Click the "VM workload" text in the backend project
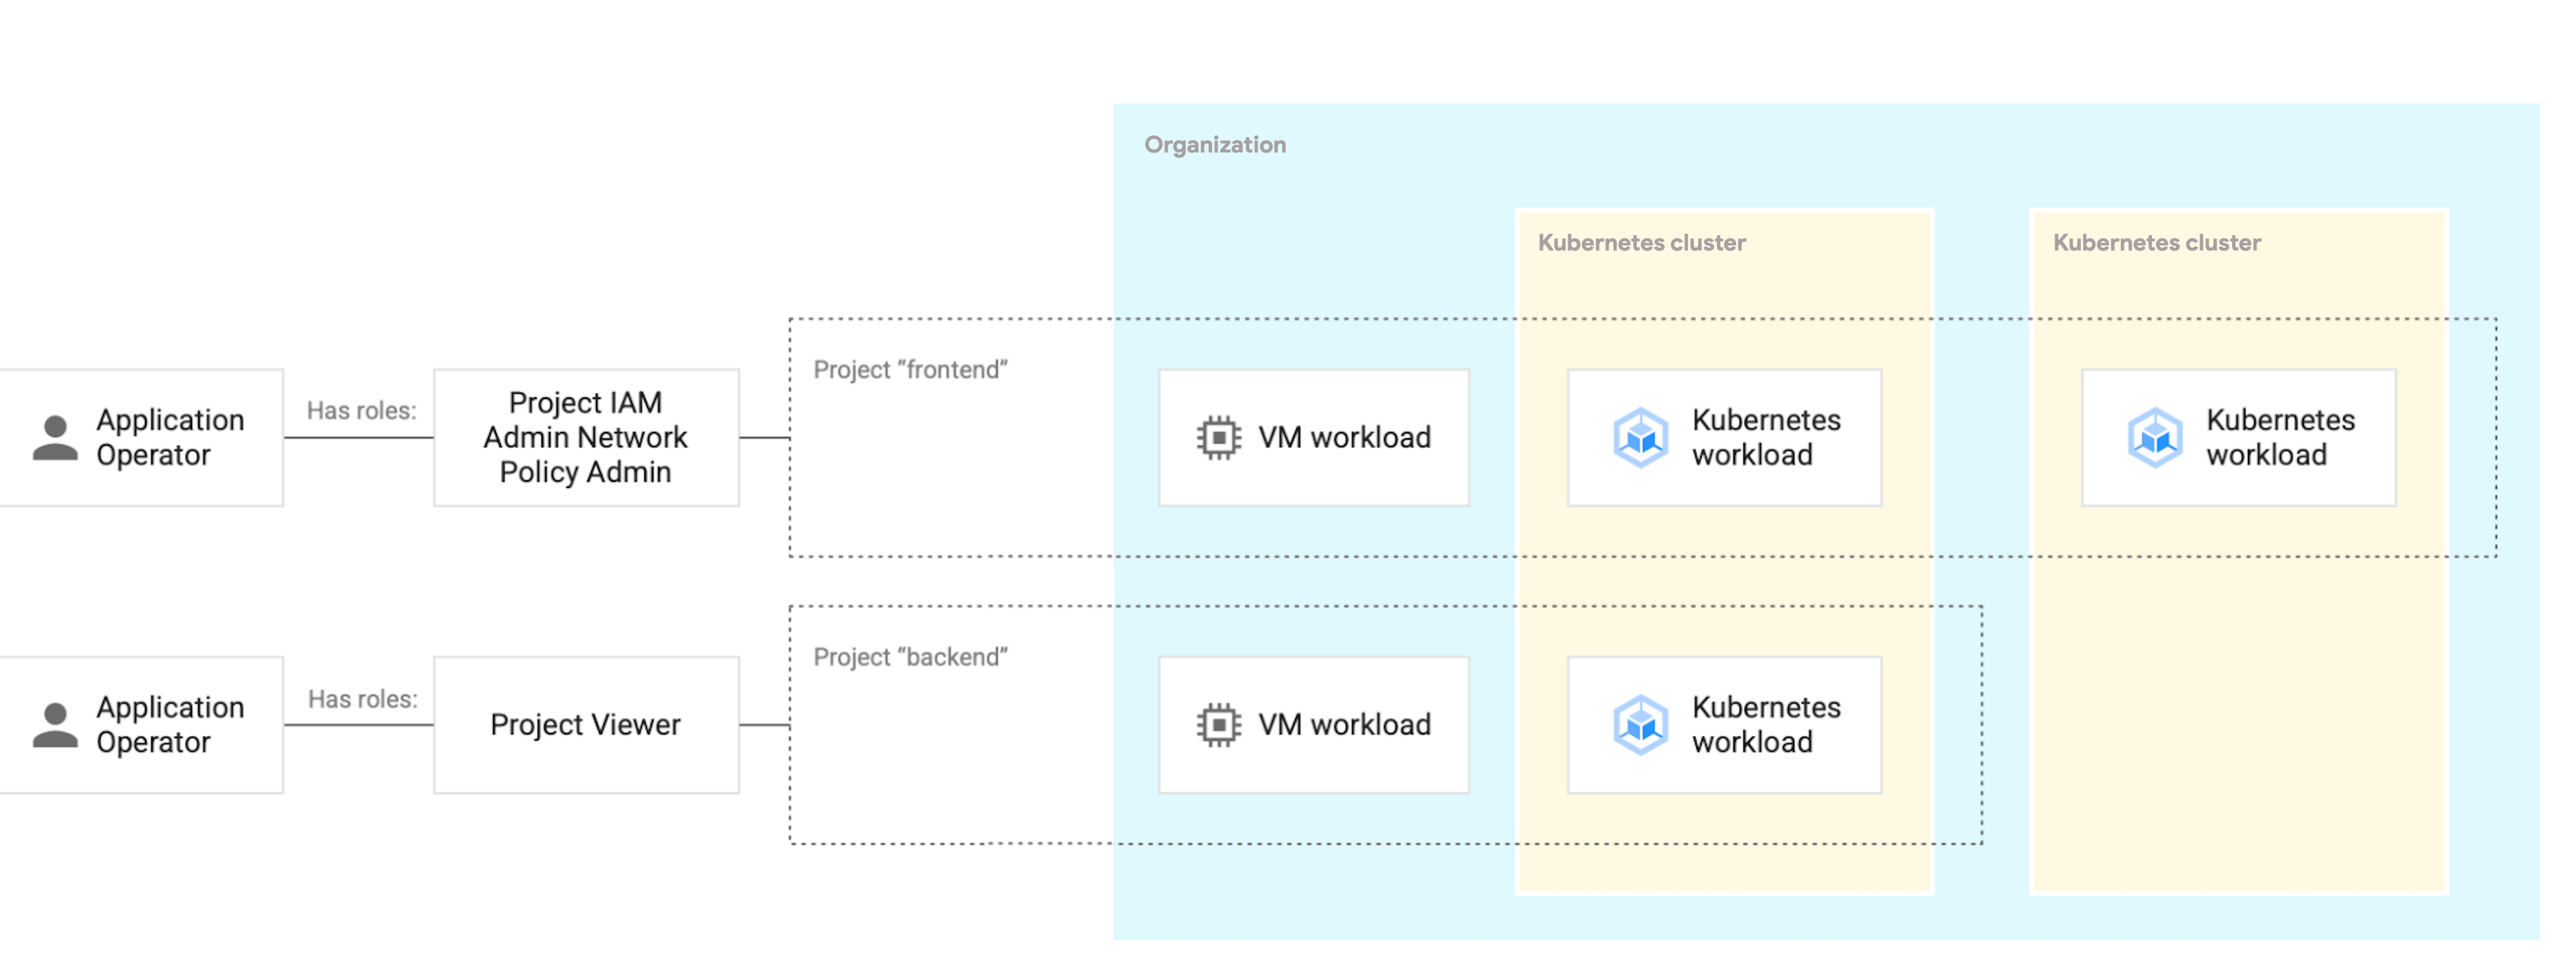 click(1344, 725)
